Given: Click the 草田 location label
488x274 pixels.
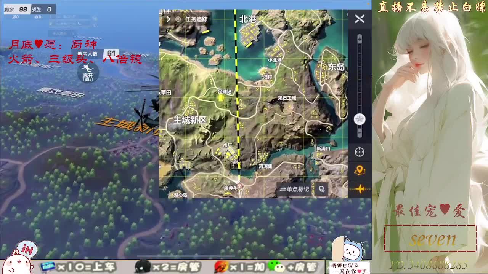Looking at the screenshot, I should click(x=165, y=92).
